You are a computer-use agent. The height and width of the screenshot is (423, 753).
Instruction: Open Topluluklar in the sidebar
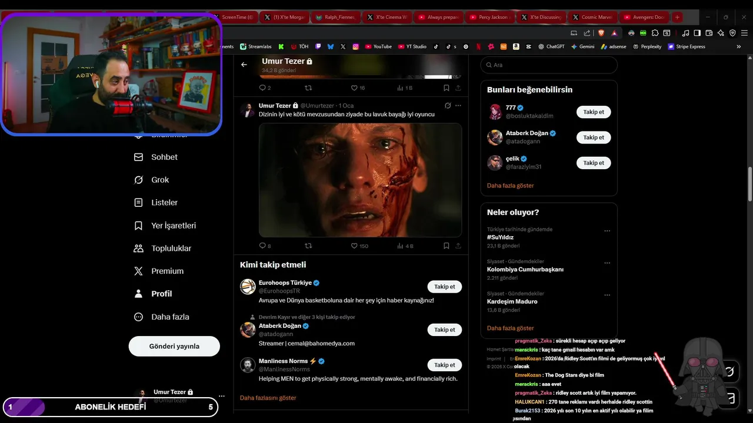(163, 249)
